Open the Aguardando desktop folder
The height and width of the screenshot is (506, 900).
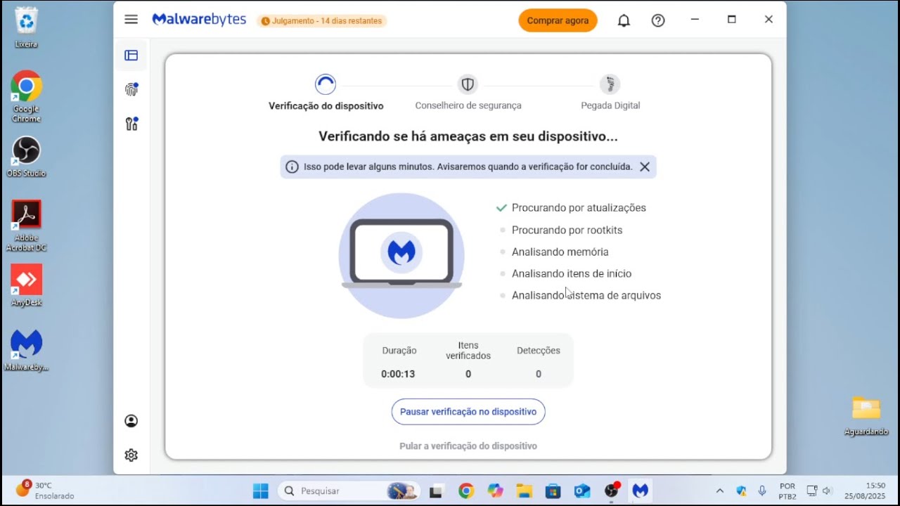(866, 415)
